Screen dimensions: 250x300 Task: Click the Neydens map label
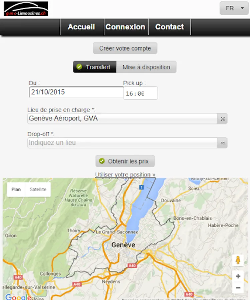click(111, 282)
